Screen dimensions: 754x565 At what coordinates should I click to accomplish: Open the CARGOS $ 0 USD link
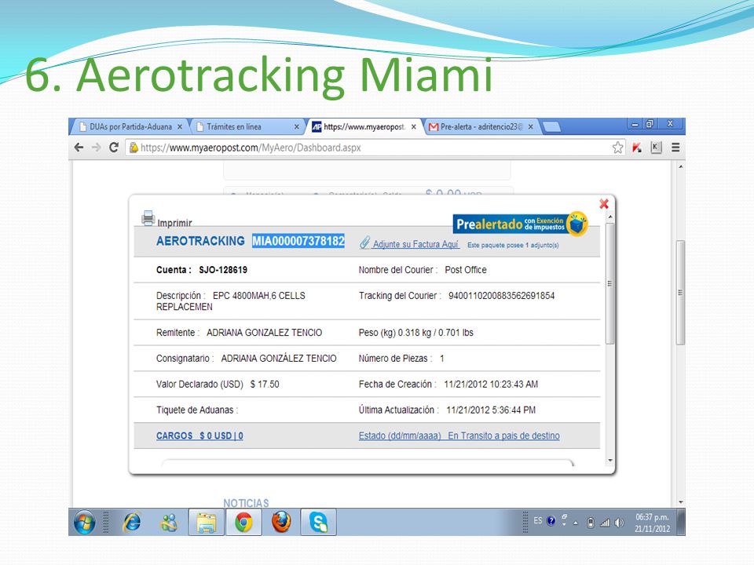(x=199, y=436)
